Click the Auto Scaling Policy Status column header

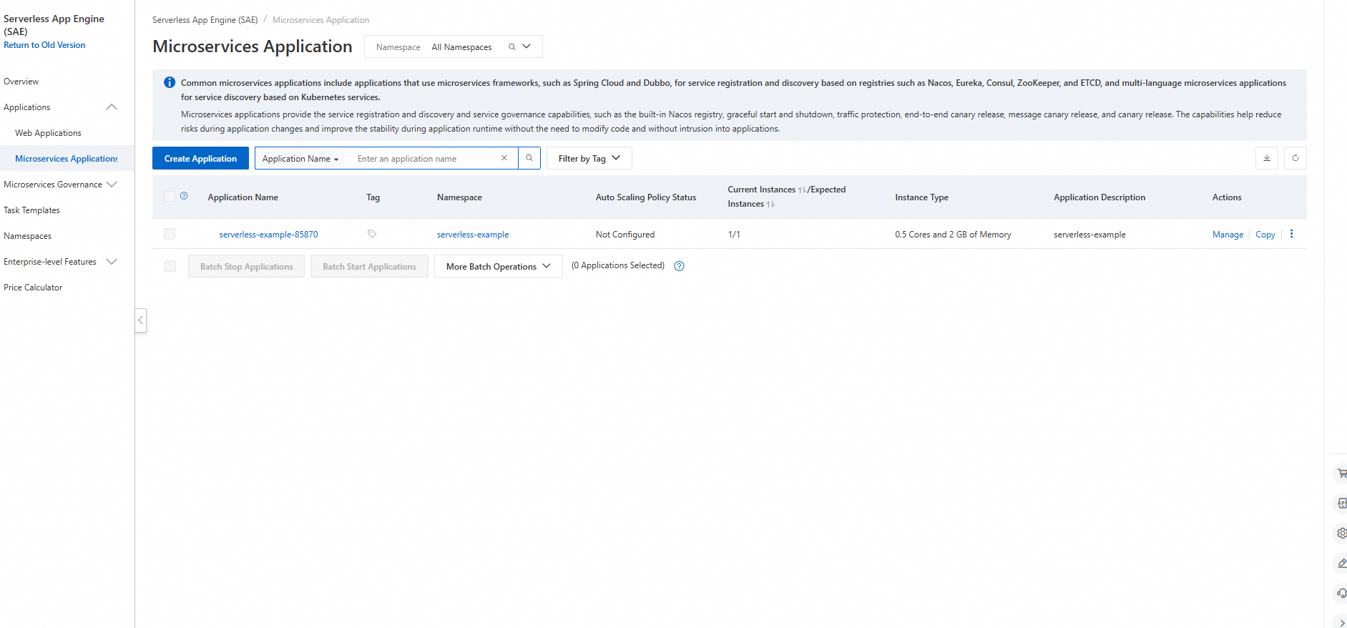click(x=646, y=197)
